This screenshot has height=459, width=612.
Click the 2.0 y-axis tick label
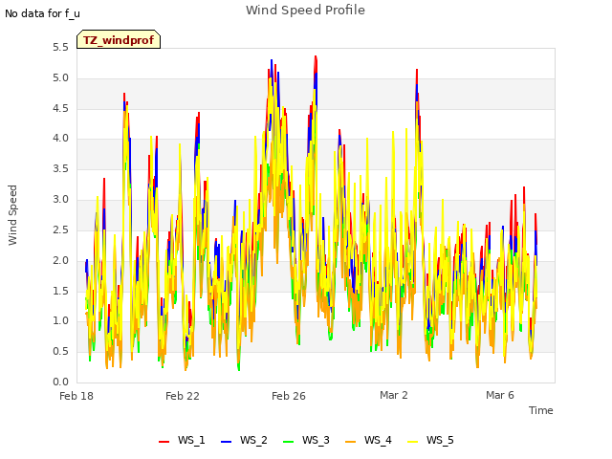[60, 260]
